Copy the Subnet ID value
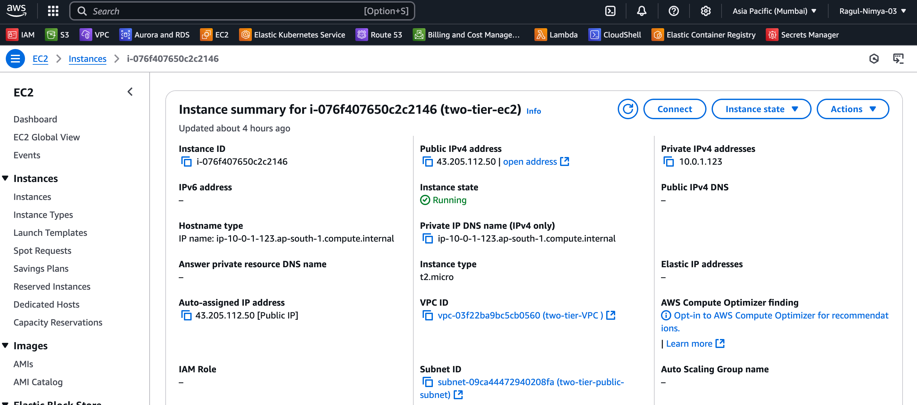The image size is (917, 405). coord(427,382)
